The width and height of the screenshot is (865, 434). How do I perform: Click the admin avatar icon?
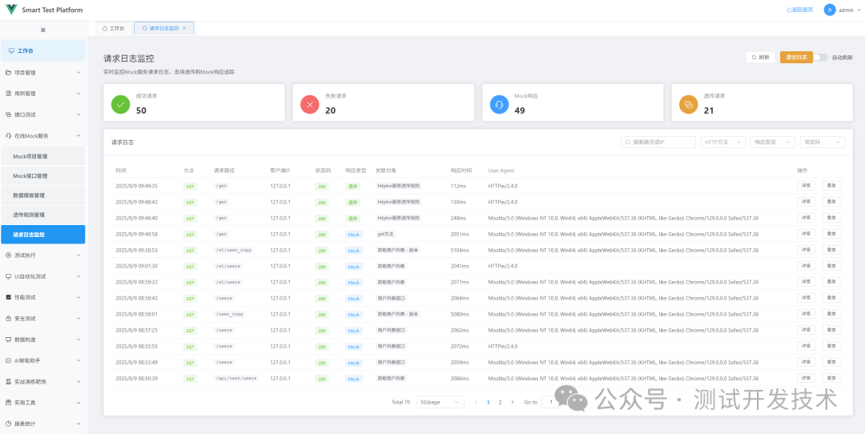[x=829, y=10]
